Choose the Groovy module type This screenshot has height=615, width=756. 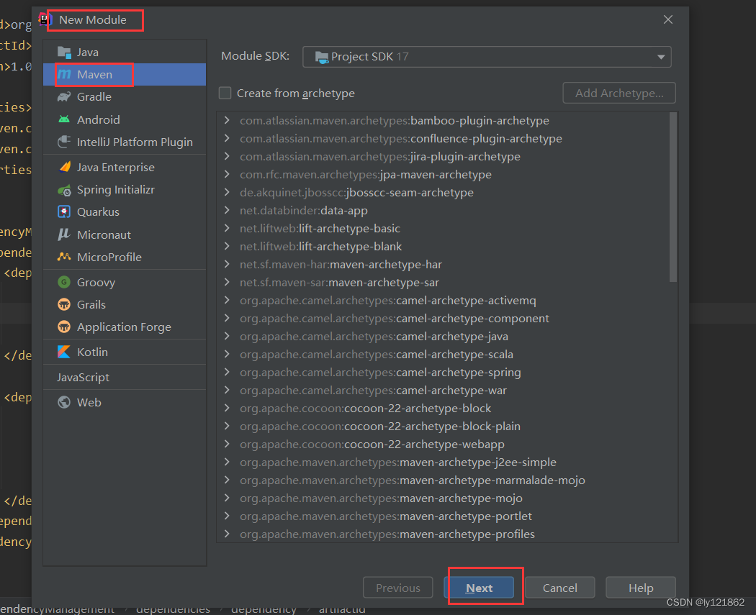94,282
